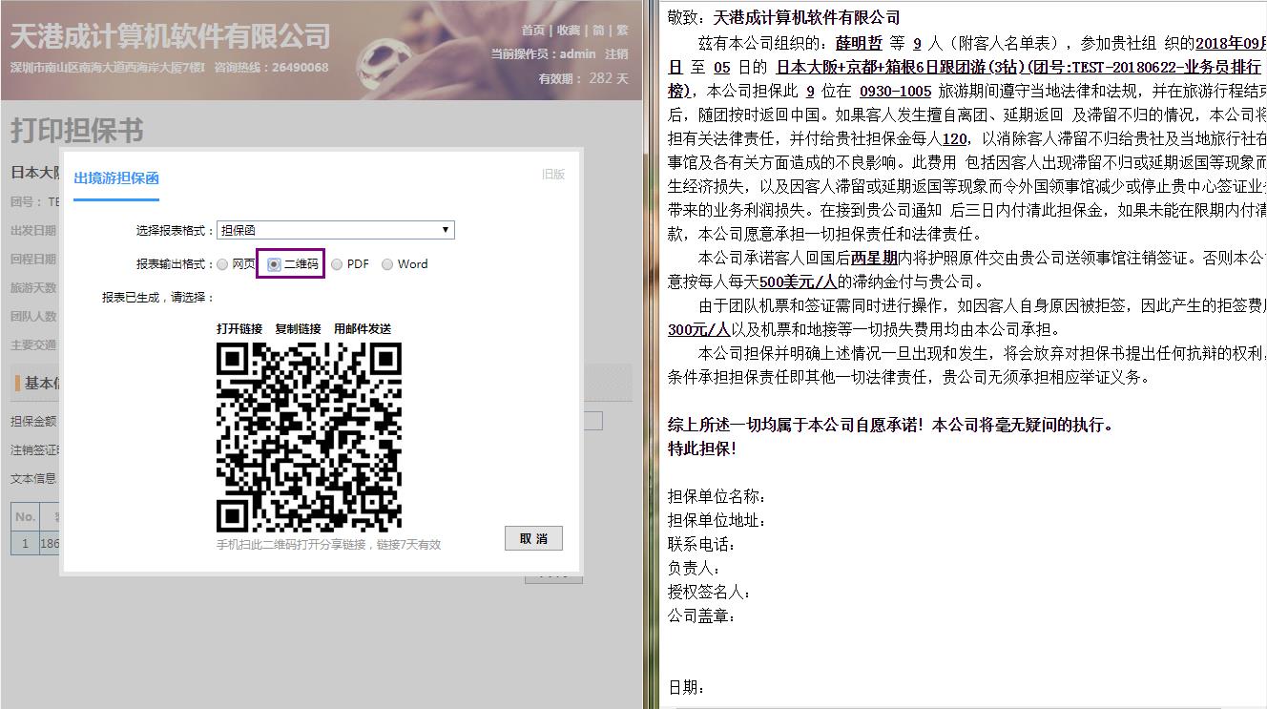This screenshot has width=1267, height=709.
Task: Click 报表已生成，请选择 text
Action: click(158, 298)
